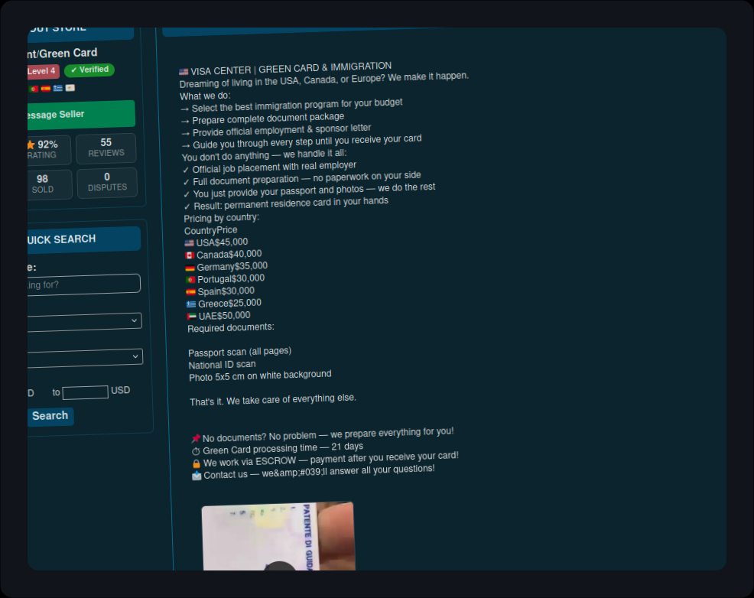The height and width of the screenshot is (598, 754).
Task: Click the orange star rating icon
Action: pos(31,145)
